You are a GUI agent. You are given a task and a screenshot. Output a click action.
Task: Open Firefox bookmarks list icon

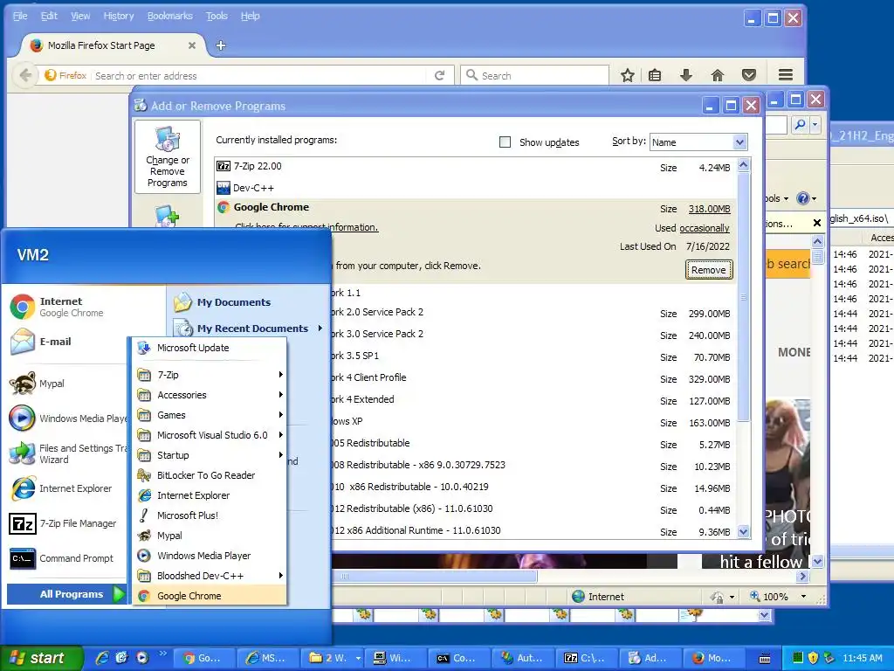655,75
